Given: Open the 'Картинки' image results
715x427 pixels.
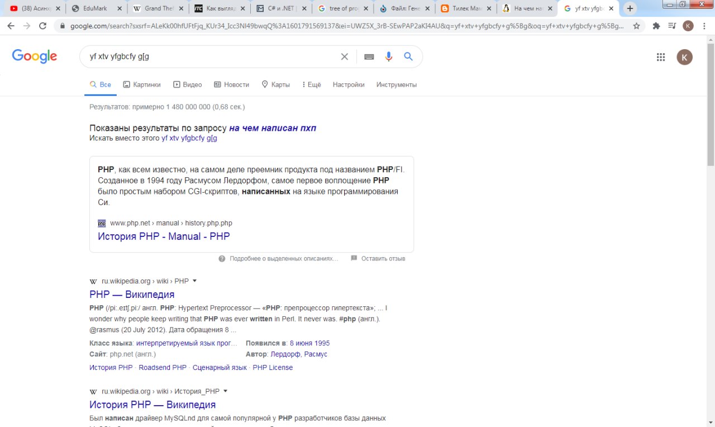Looking at the screenshot, I should pyautogui.click(x=142, y=85).
